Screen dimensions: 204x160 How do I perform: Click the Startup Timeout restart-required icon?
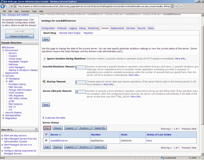click(x=44, y=82)
